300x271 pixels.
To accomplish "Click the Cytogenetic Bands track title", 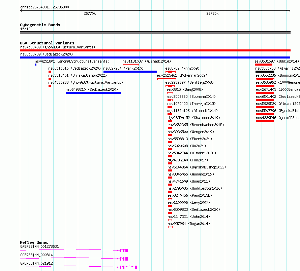I will click(x=40, y=25).
